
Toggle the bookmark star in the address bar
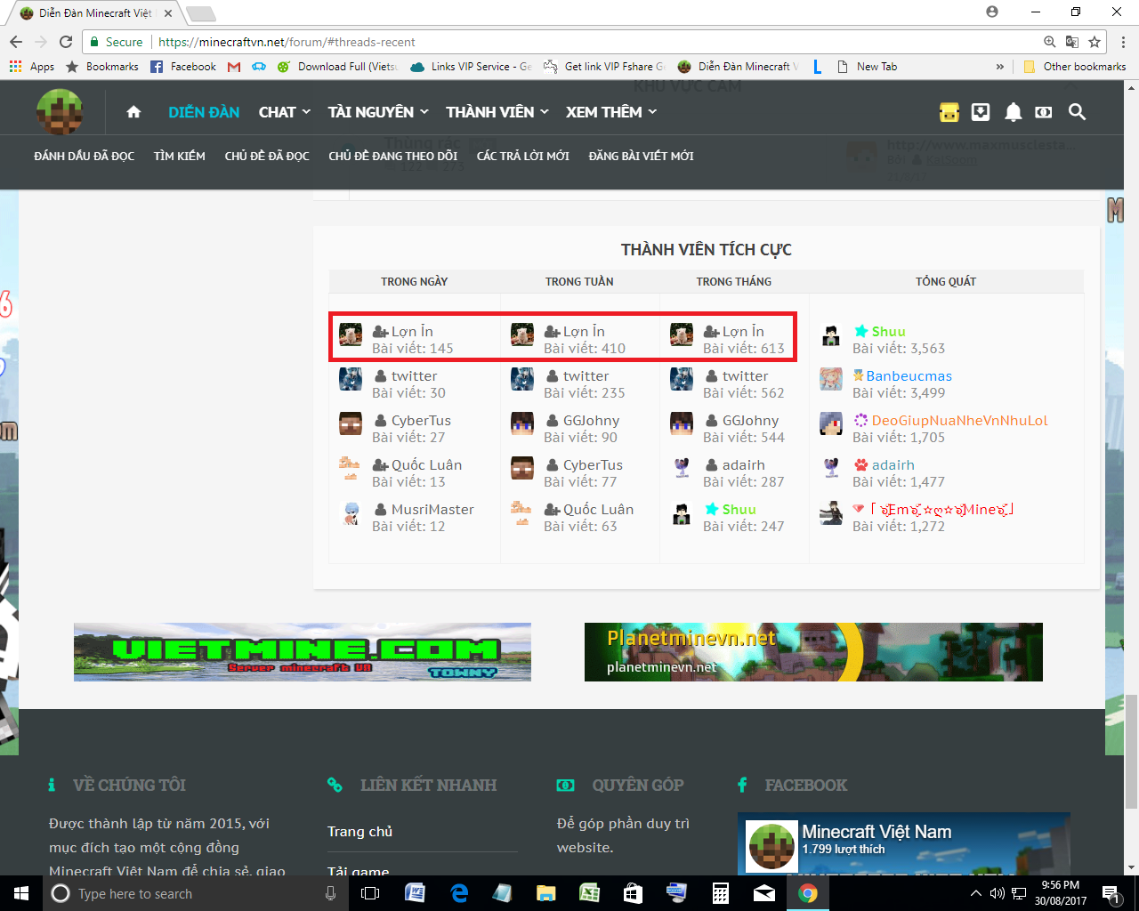(x=1094, y=42)
